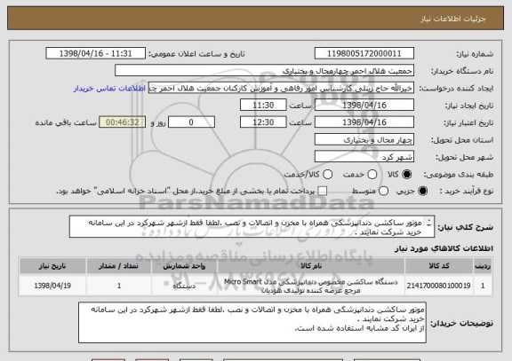Click the شماره نیاز number field
Image resolution: width=512 pixels, height=361 pixels.
click(364, 53)
